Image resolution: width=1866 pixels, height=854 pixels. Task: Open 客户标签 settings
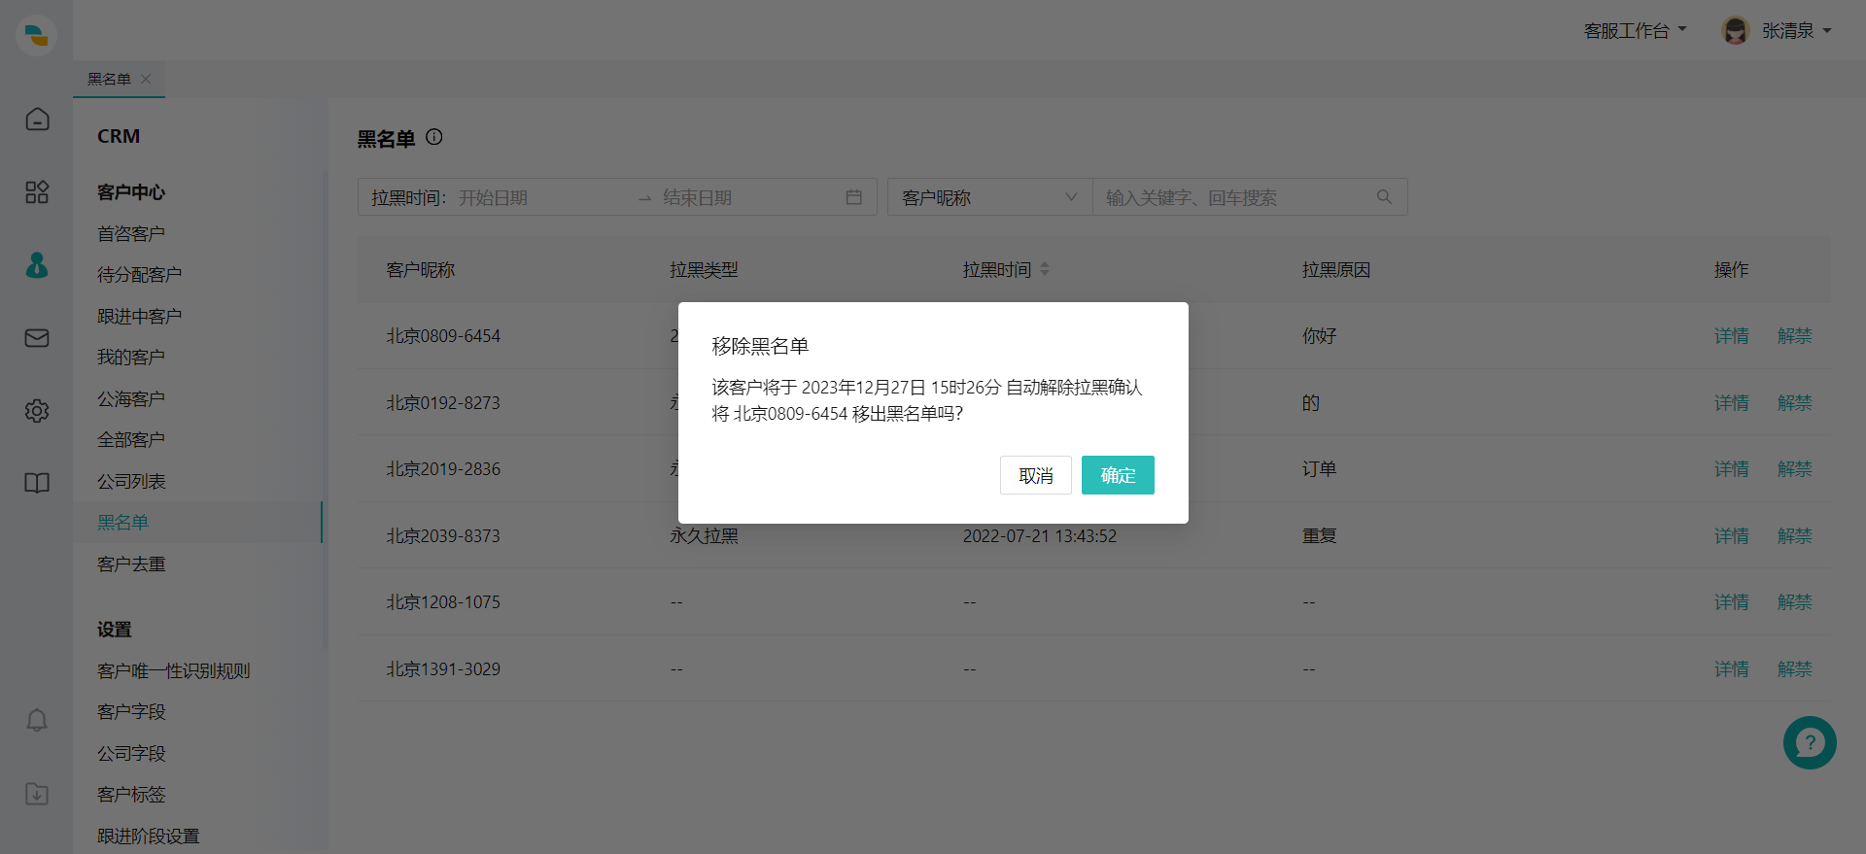pos(131,795)
